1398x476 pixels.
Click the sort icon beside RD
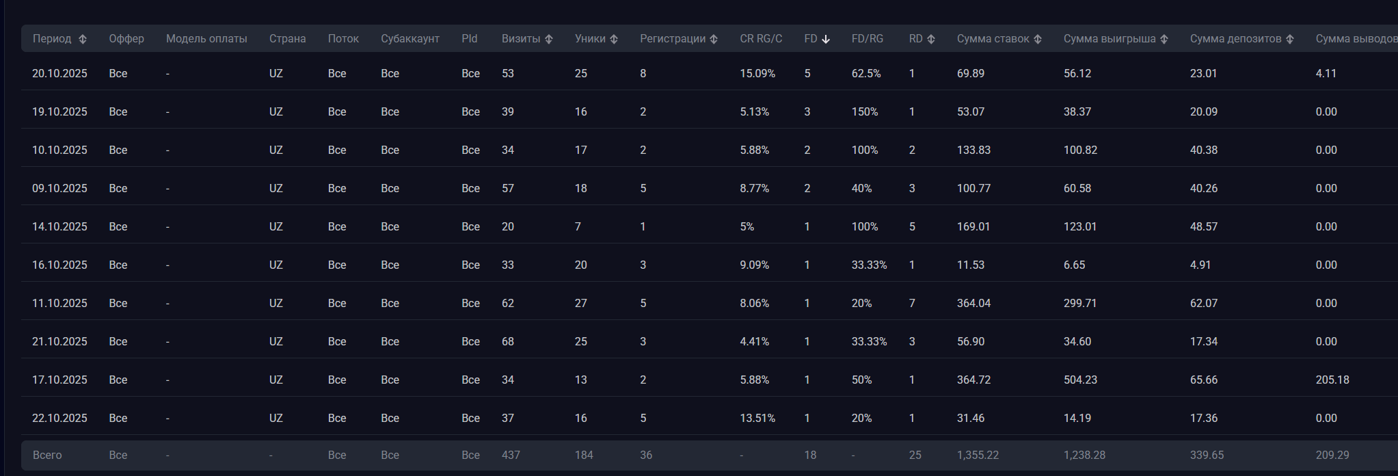[x=931, y=39]
